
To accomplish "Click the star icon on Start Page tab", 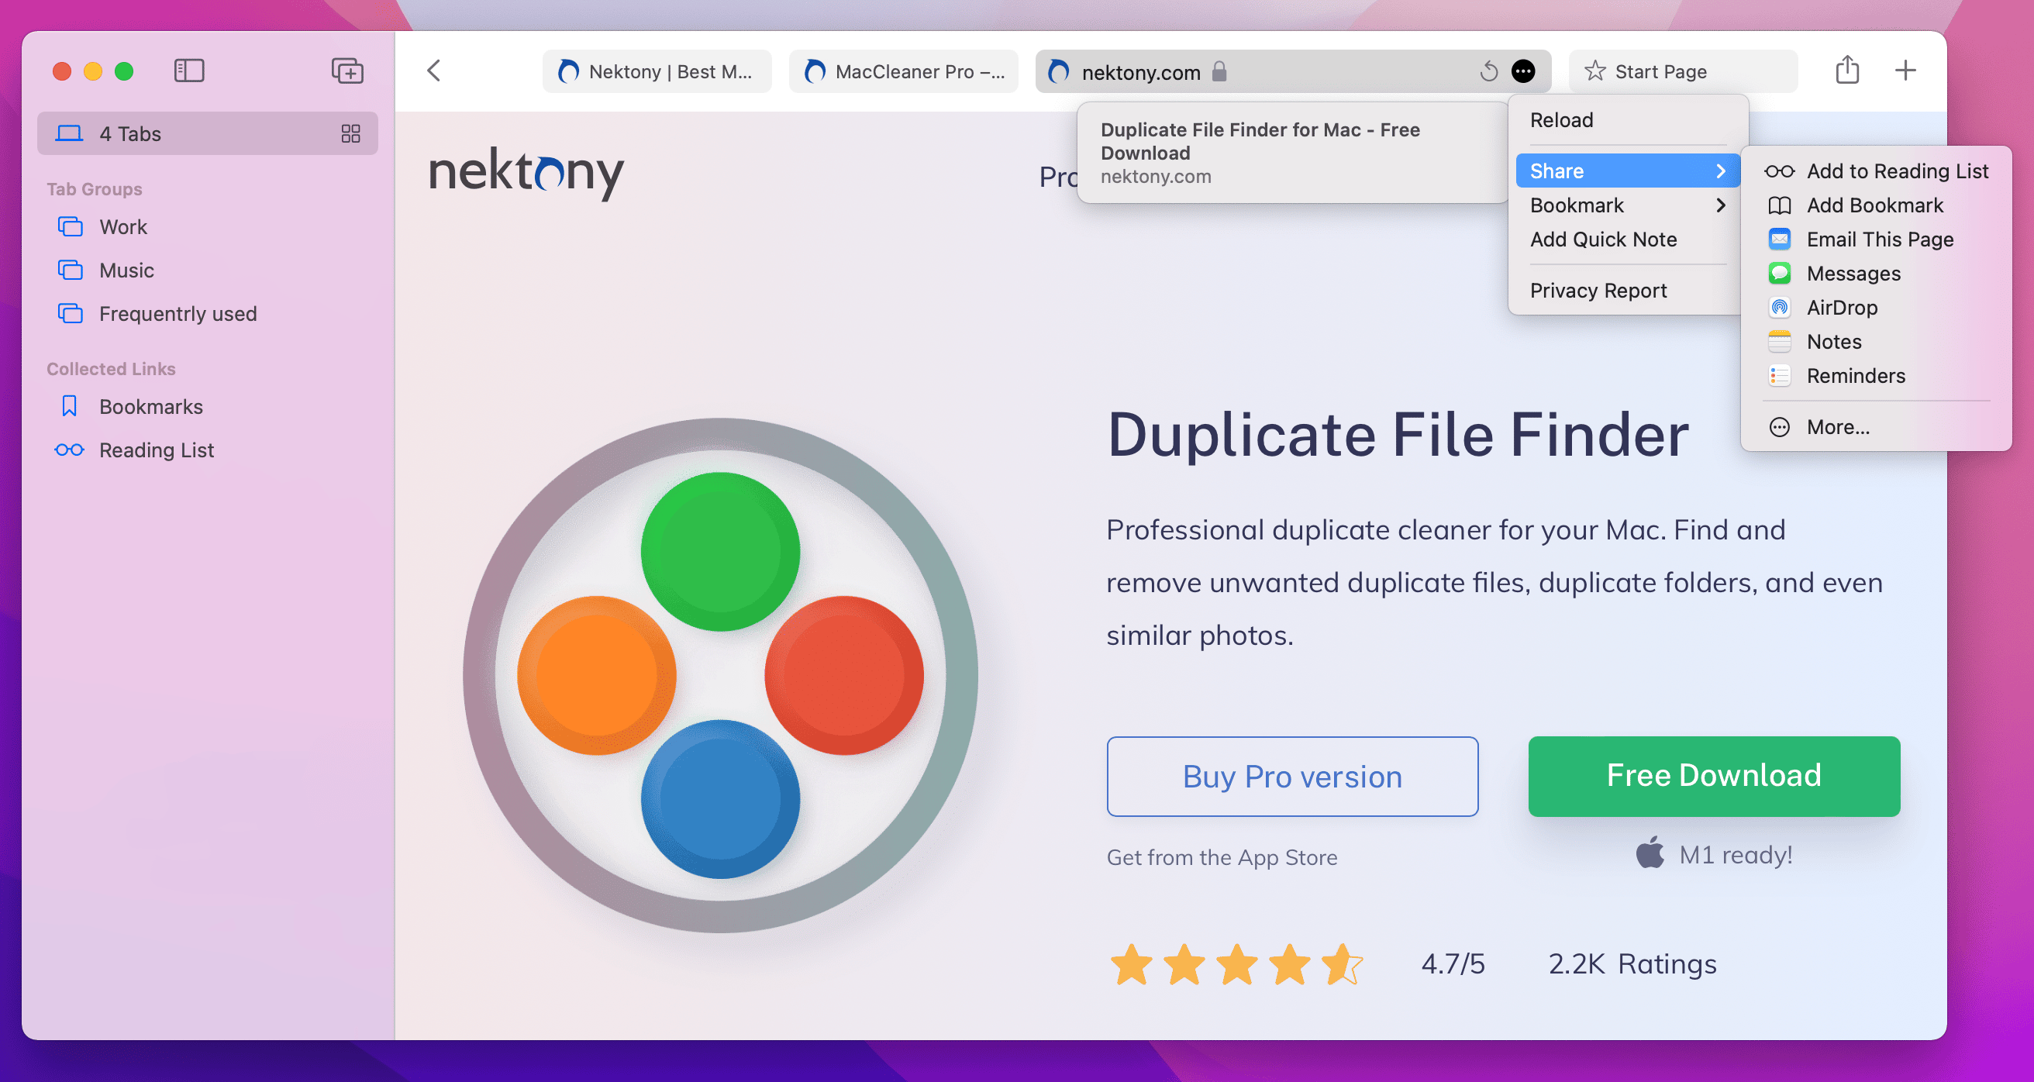I will [1594, 71].
